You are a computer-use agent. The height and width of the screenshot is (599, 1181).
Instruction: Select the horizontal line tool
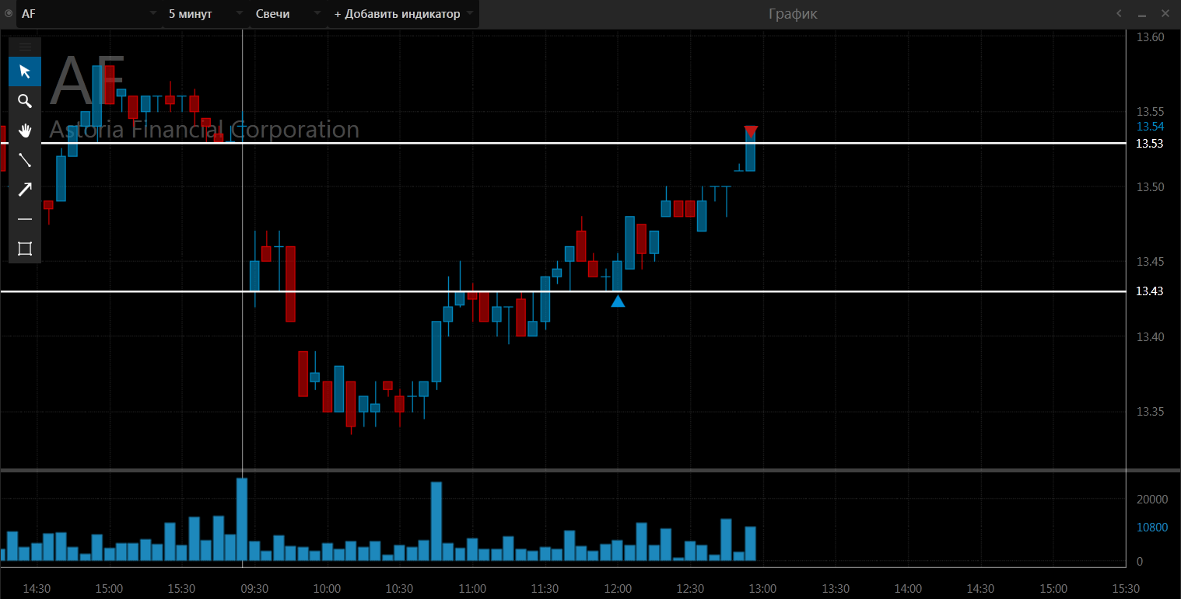(25, 219)
